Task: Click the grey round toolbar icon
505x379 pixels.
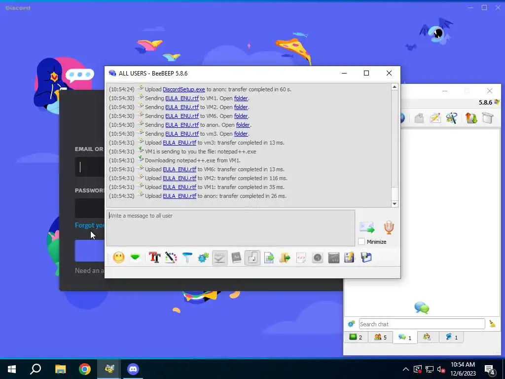Action: coord(318,258)
